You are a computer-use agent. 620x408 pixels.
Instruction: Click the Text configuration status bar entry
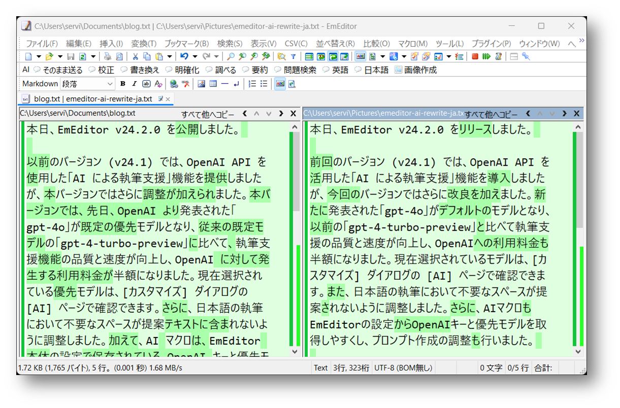point(320,368)
